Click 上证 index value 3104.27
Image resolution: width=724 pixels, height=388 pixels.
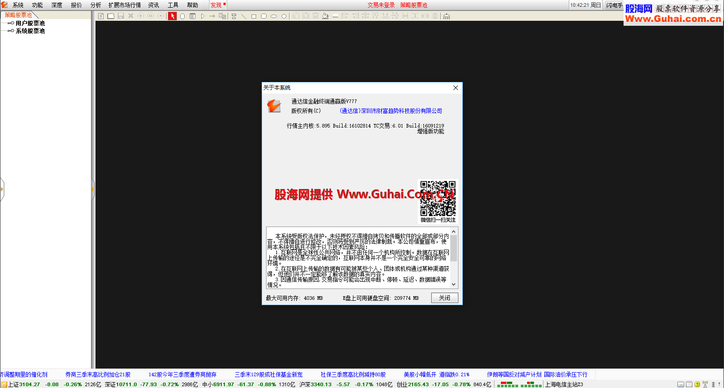coord(29,384)
